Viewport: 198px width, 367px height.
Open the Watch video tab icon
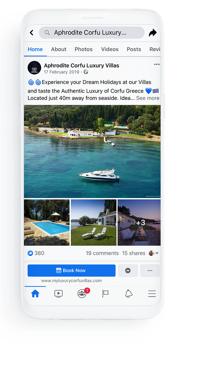tap(58, 294)
